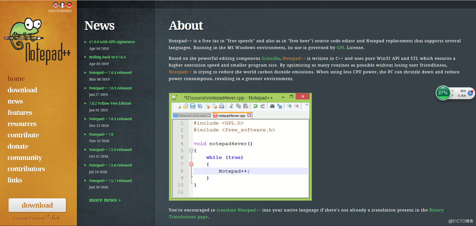The width and height of the screenshot is (476, 226).
Task: Open the links navigation item
Action: (15, 180)
